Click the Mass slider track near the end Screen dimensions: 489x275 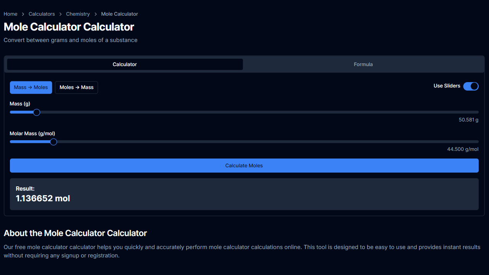[420, 112]
